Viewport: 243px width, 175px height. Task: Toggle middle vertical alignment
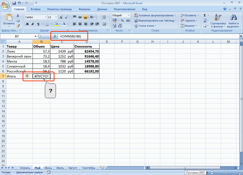click(80, 17)
